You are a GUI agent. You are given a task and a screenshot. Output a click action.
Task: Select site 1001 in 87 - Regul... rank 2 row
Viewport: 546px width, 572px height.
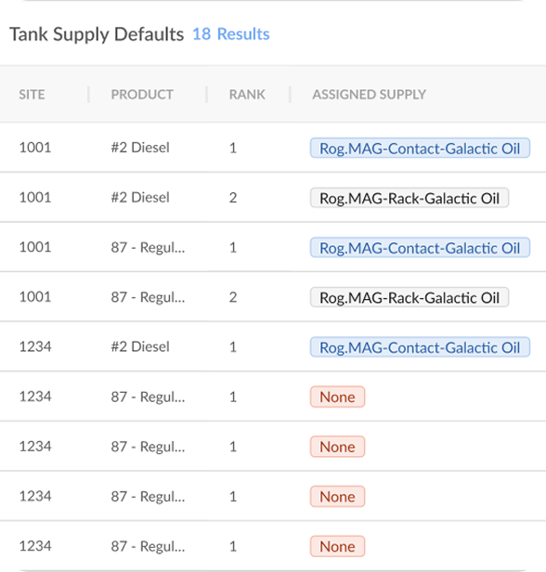tap(35, 297)
